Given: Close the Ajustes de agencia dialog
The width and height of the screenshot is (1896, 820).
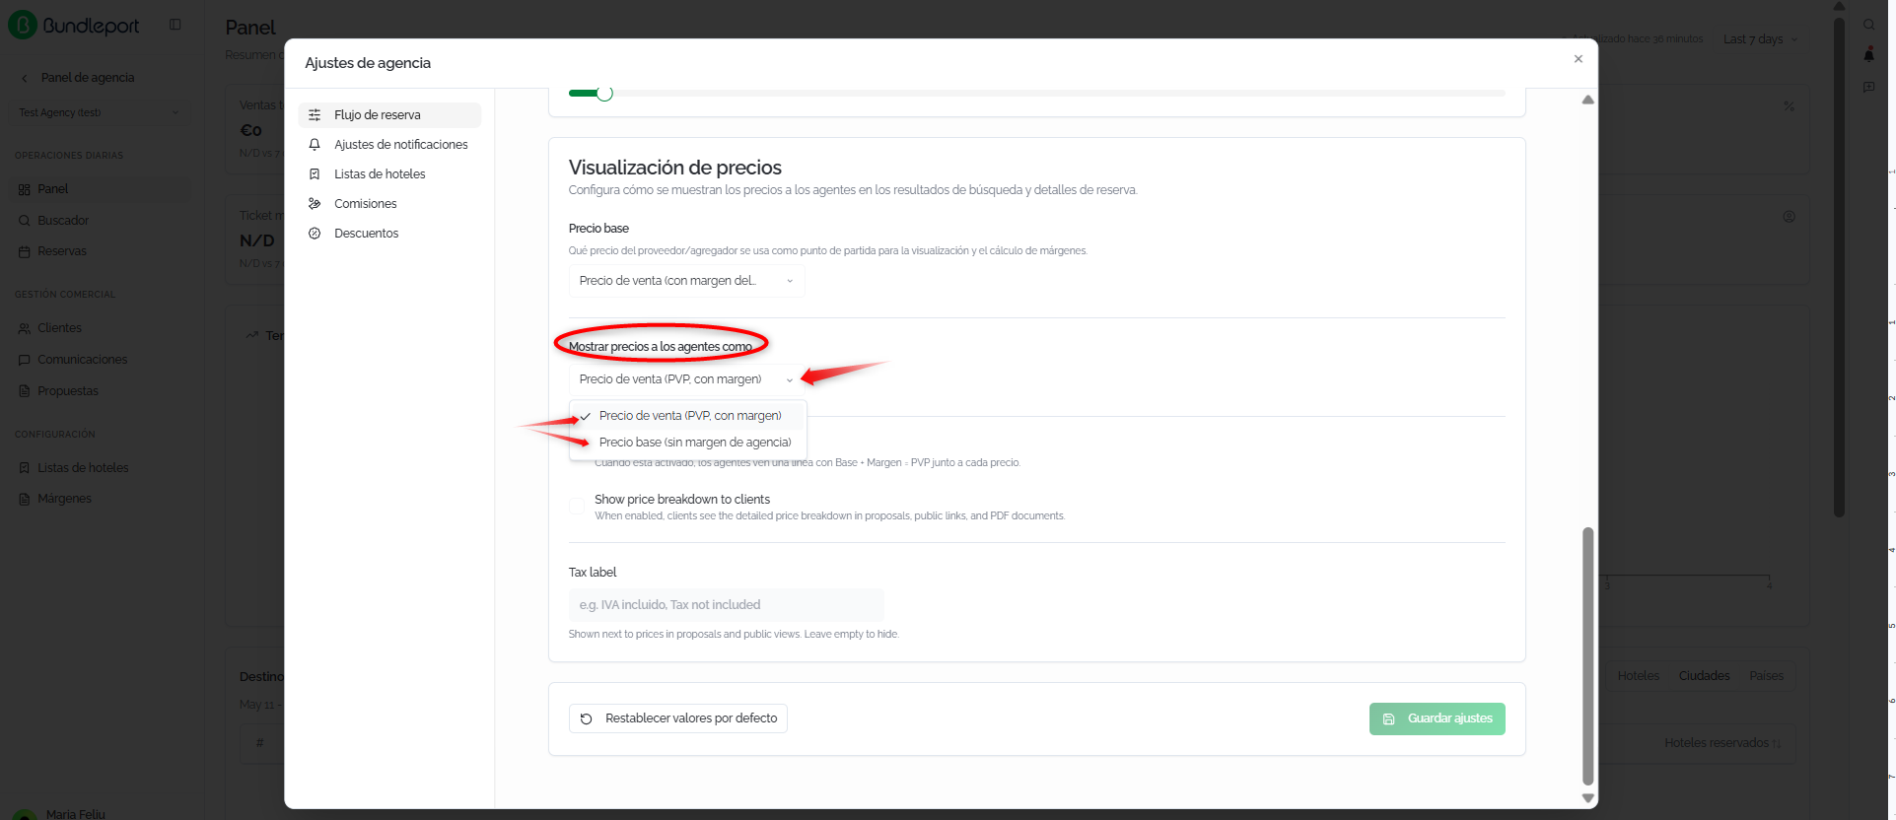Looking at the screenshot, I should (x=1579, y=59).
